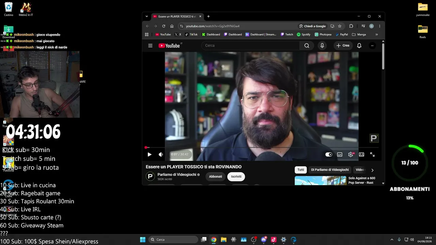Screen dimensions: 436x245
Task: Open the PayPal bookmark
Action: point(342,34)
